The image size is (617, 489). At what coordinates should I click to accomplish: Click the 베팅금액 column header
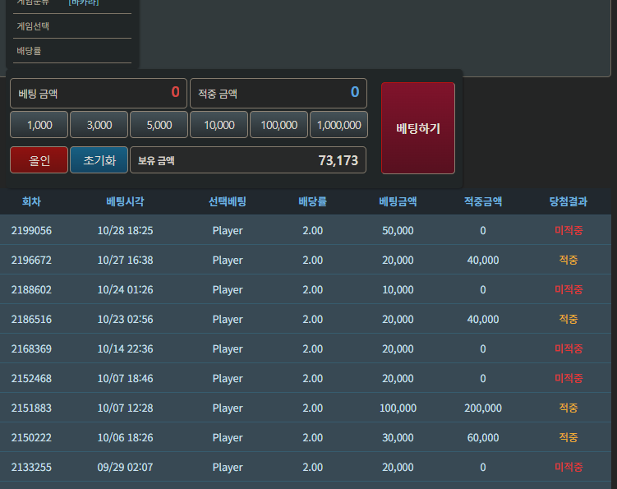click(x=398, y=201)
